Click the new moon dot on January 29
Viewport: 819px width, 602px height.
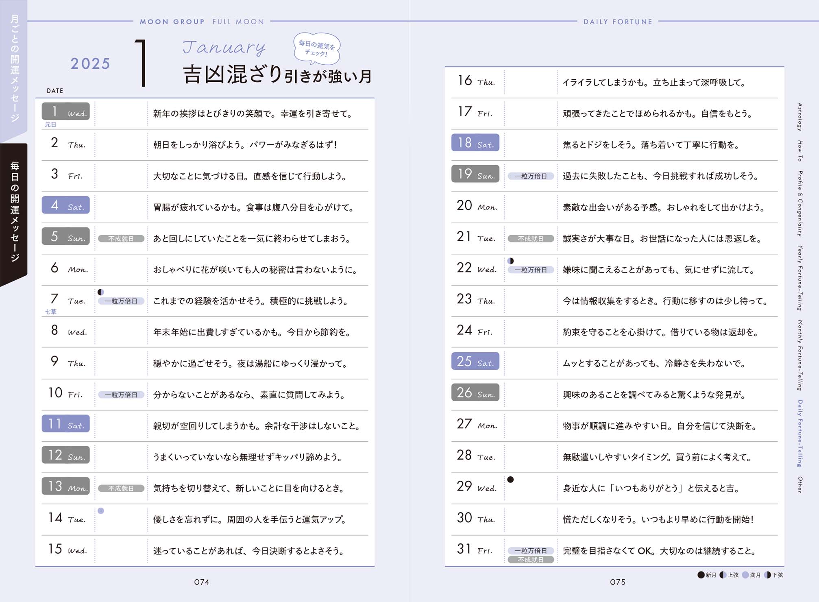[x=511, y=480]
